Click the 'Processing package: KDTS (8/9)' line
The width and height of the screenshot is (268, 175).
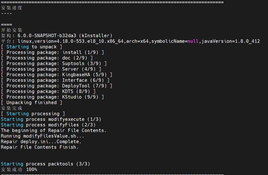pos(48,92)
